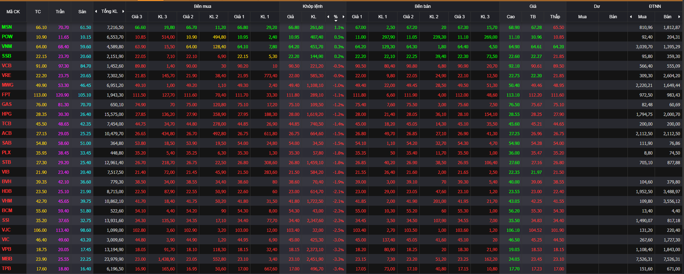The image size is (684, 274).
Task: Select the PLX ticker
Action: [x=6, y=153]
